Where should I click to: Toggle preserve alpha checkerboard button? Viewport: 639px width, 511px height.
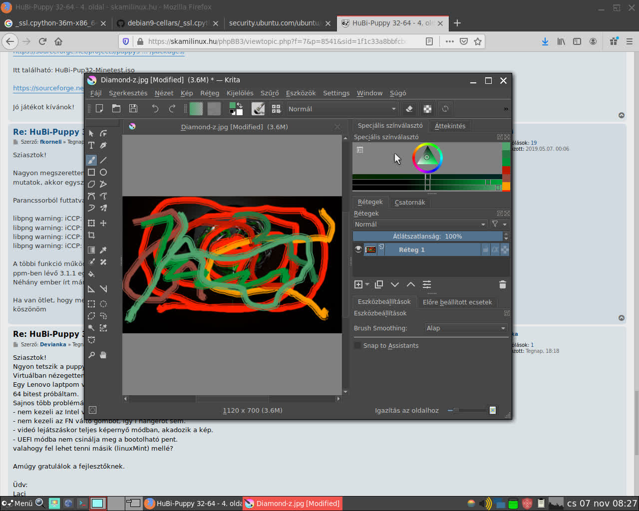click(427, 108)
